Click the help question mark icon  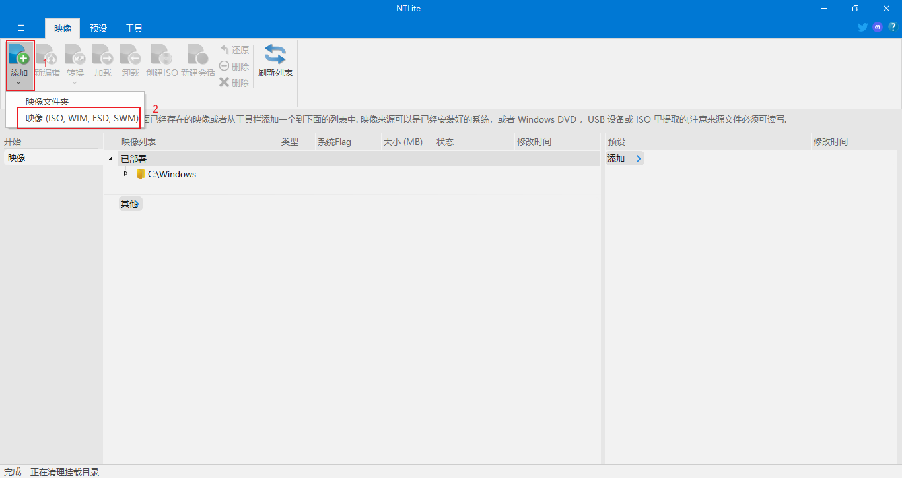click(893, 27)
